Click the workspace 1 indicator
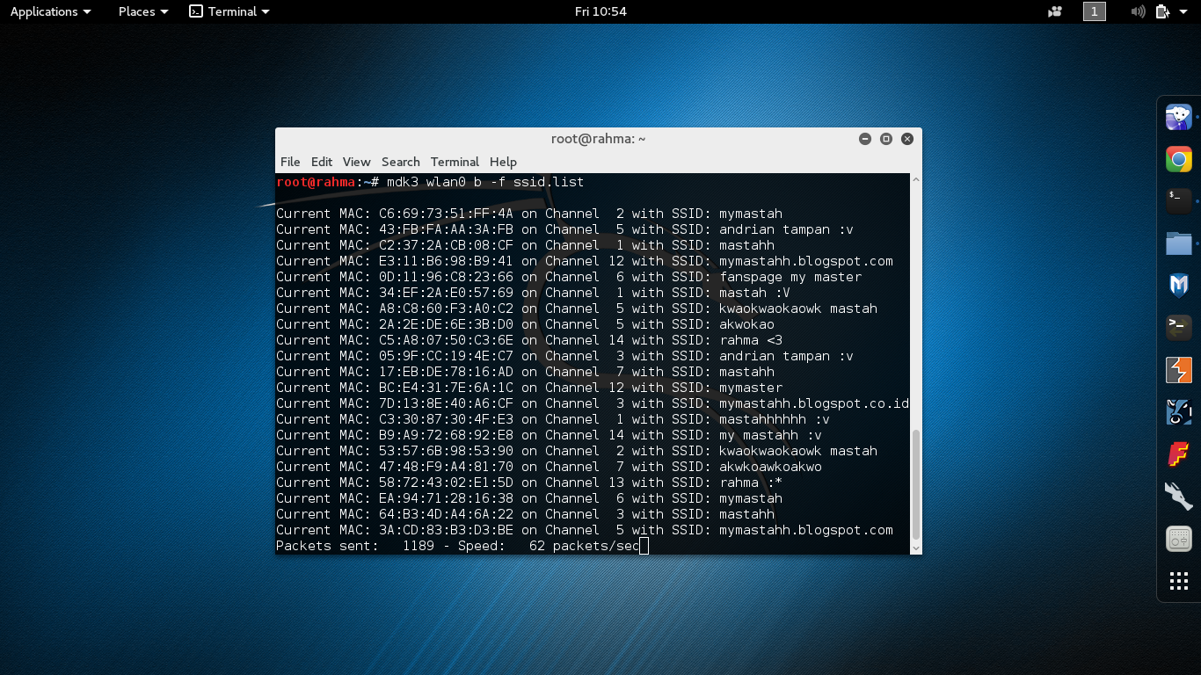The width and height of the screenshot is (1201, 675). click(x=1095, y=11)
